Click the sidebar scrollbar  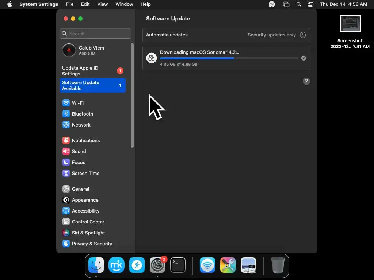132,95
